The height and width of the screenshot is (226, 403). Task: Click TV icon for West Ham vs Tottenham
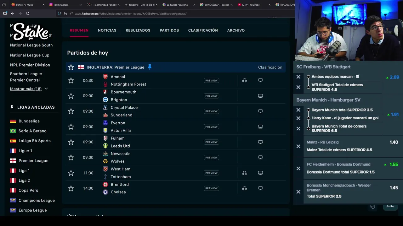pos(260,173)
